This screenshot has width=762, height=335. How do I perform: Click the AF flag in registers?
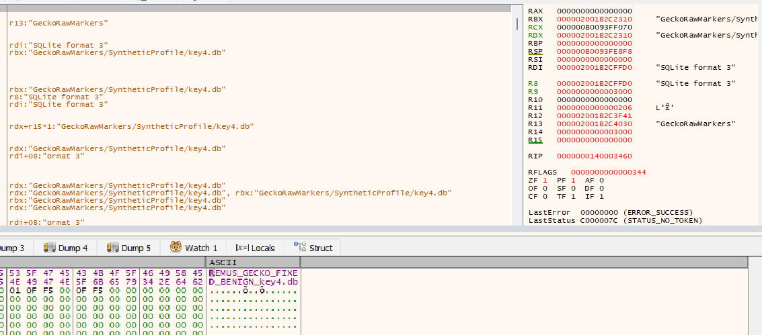pos(595,181)
